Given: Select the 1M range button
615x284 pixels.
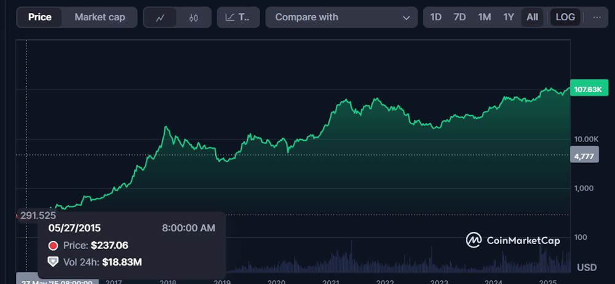Looking at the screenshot, I should click(x=485, y=17).
